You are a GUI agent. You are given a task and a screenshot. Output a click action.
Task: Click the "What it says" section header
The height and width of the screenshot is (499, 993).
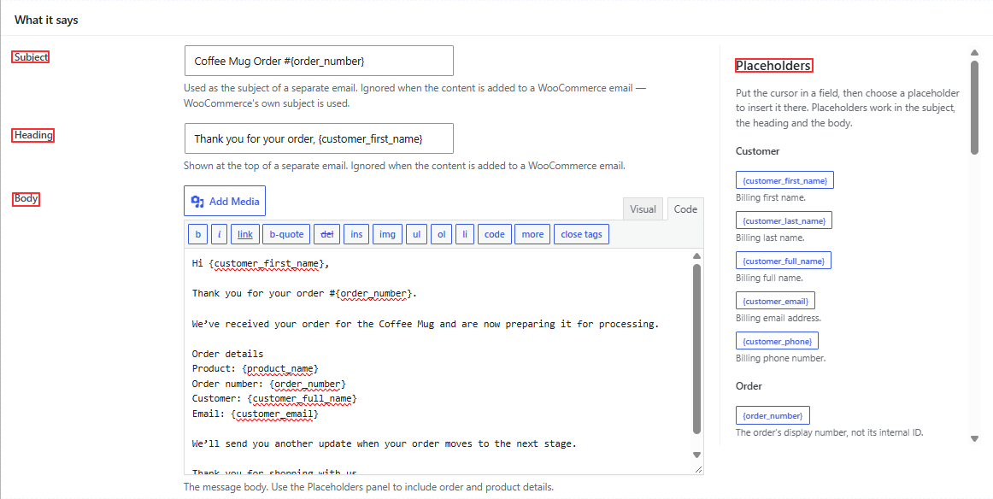(x=46, y=20)
